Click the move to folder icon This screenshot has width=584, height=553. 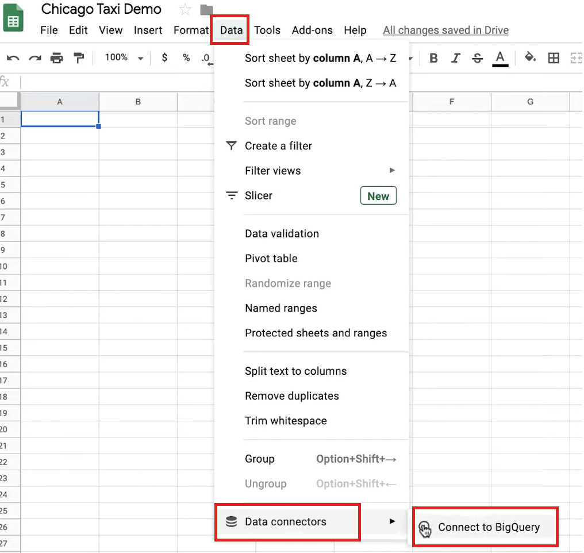[x=206, y=10]
